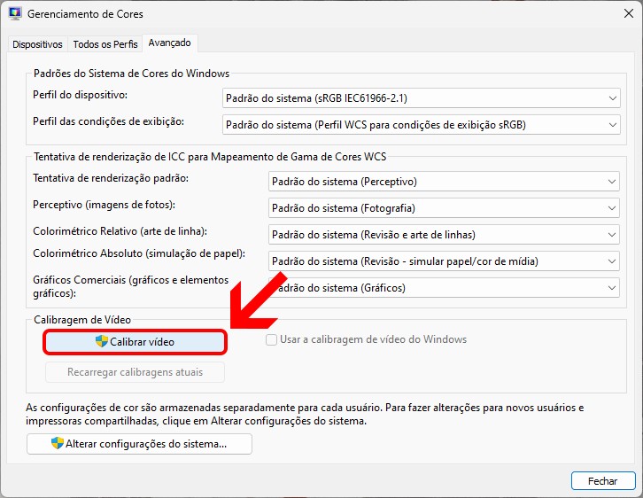Click the 'Tentativa de renderização padrão:' label
Image resolution: width=643 pixels, height=498 pixels.
pyautogui.click(x=111, y=178)
